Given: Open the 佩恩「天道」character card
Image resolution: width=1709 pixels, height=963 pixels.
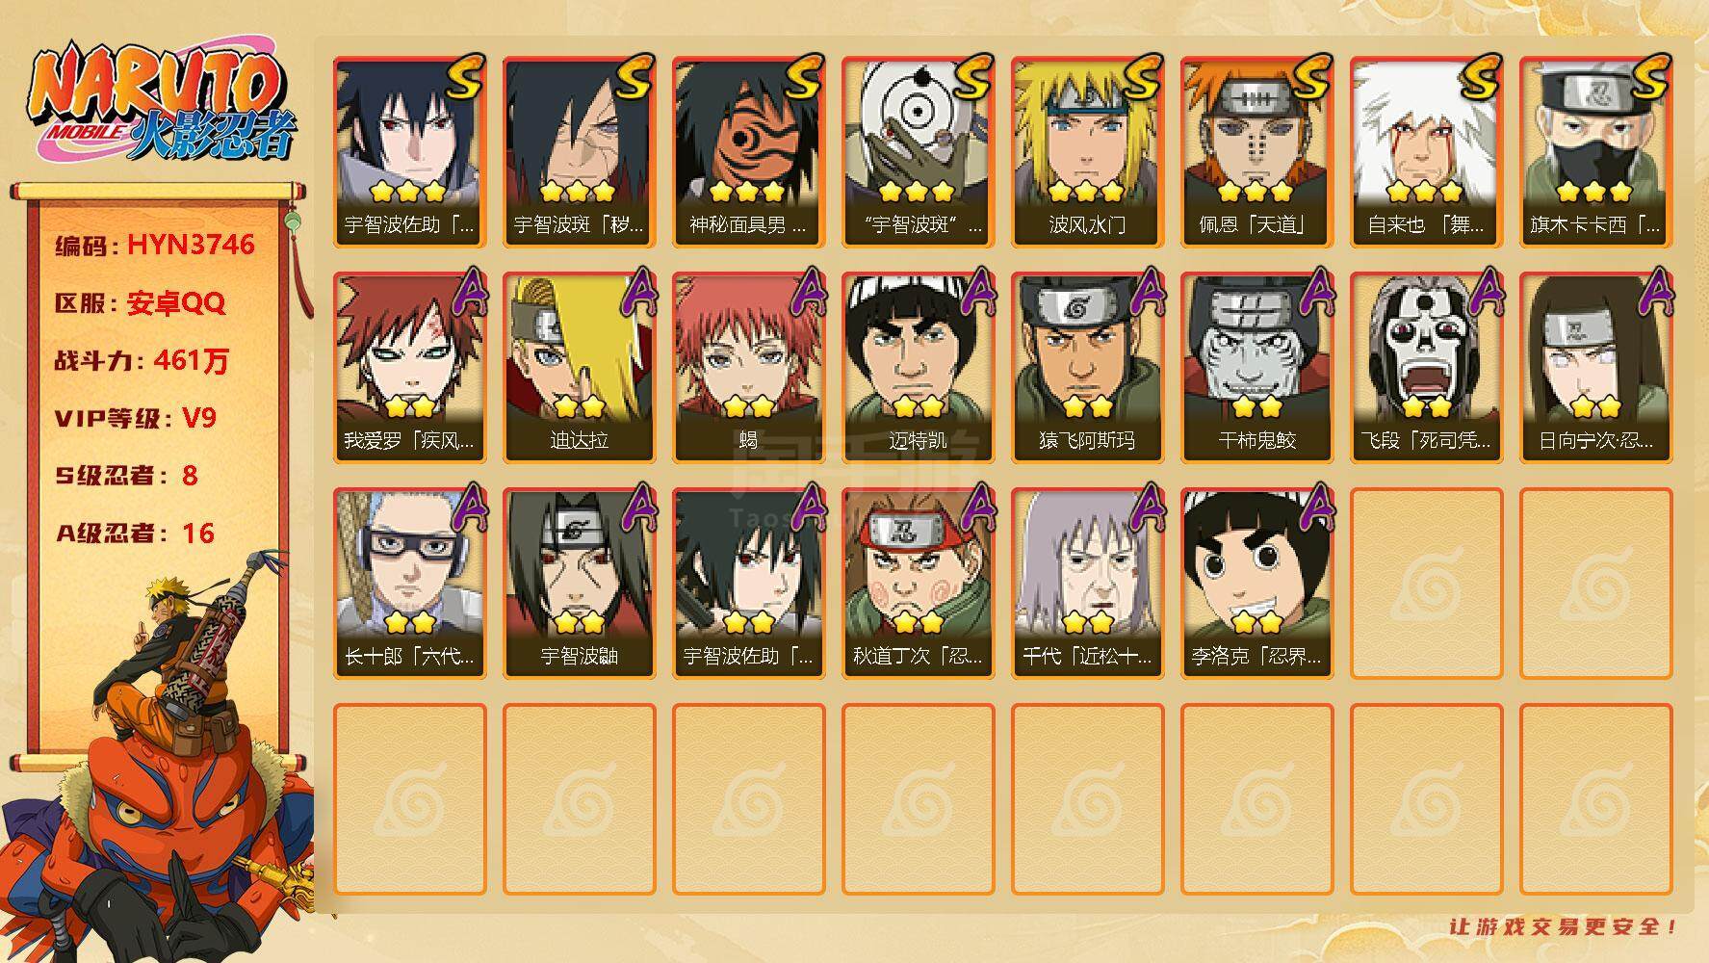Looking at the screenshot, I should 1256,152.
